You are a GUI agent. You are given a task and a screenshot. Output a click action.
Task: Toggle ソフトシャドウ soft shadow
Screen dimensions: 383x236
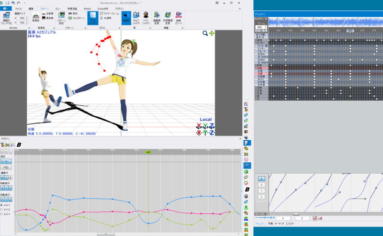(x=146, y=18)
